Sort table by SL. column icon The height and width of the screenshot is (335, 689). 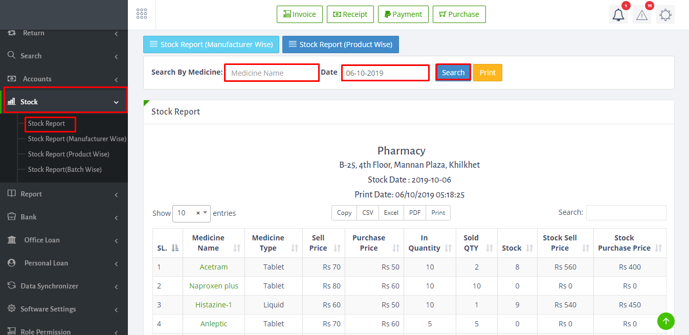tap(175, 248)
